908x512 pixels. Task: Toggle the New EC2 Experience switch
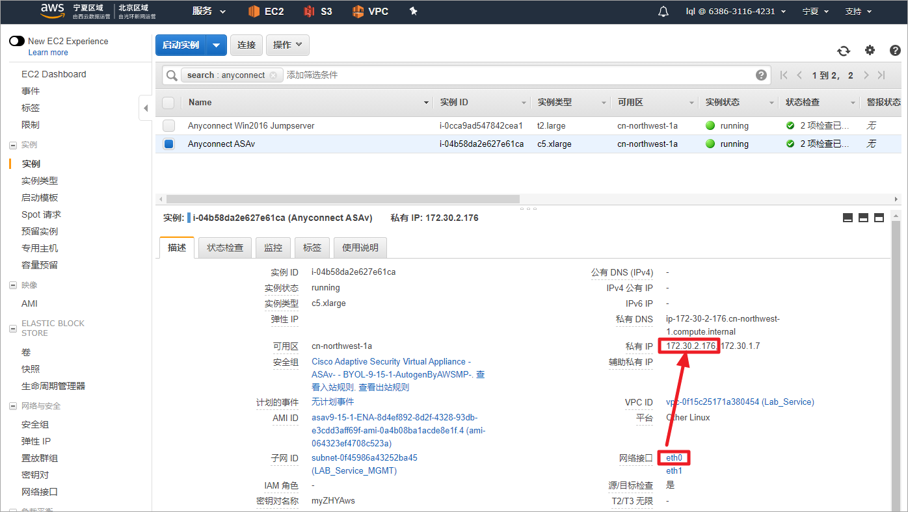17,41
